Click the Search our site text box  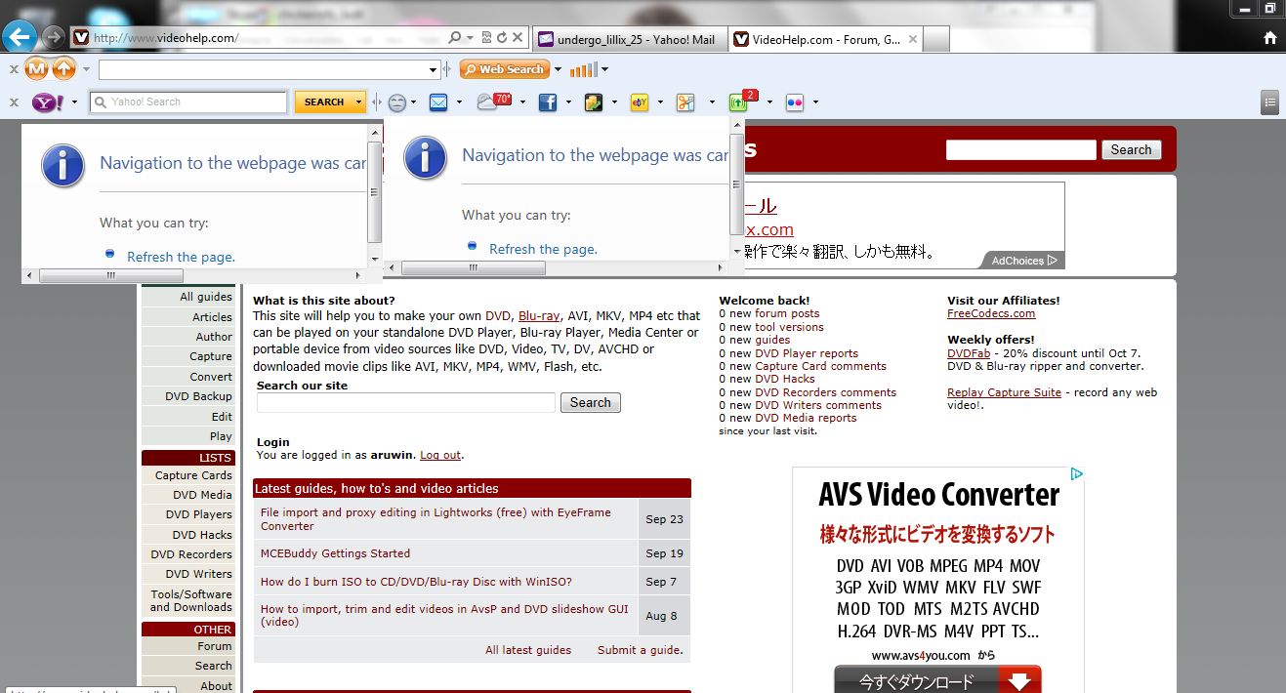[x=406, y=402]
